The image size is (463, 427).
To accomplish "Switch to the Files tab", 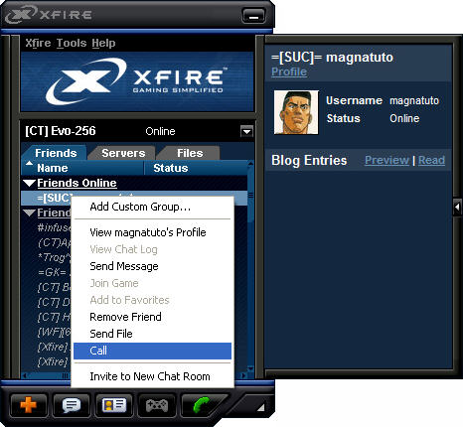I will coord(190,153).
